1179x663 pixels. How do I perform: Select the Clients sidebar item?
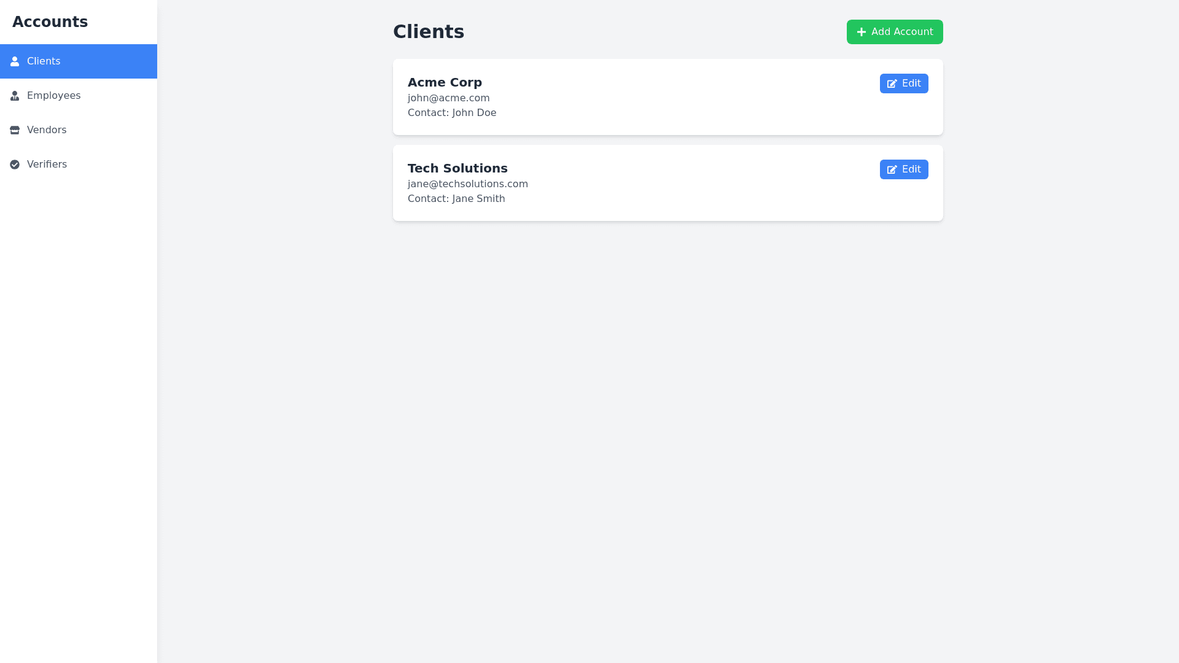(x=44, y=61)
